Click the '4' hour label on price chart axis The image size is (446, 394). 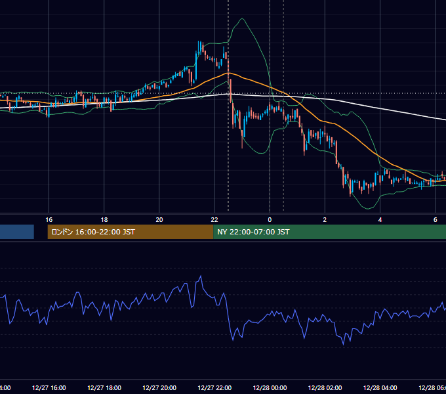(x=380, y=219)
